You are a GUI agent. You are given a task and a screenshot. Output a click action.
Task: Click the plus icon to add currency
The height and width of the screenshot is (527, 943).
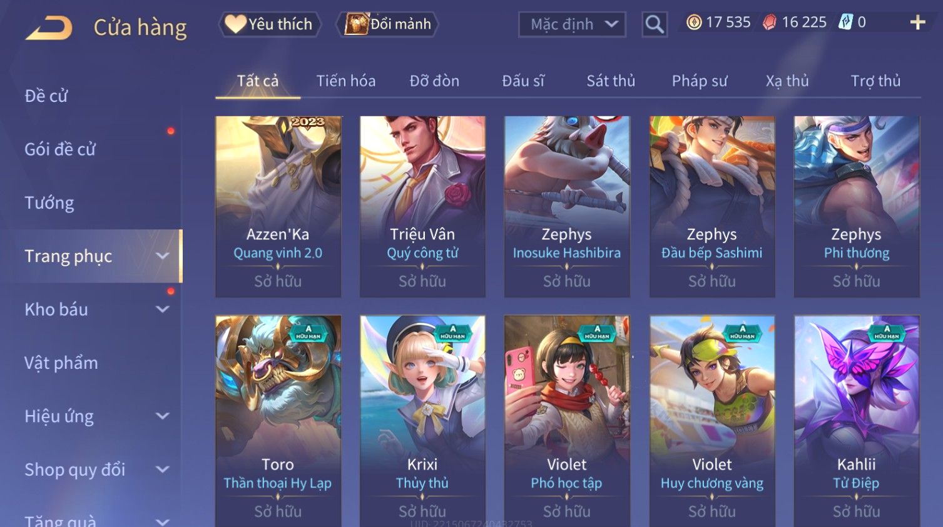point(917,23)
